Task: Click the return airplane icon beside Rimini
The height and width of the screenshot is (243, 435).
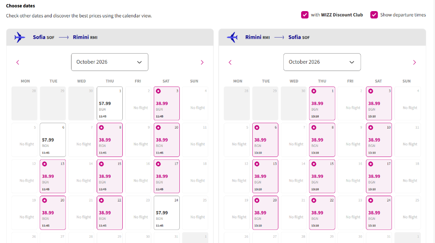Action: click(x=232, y=37)
